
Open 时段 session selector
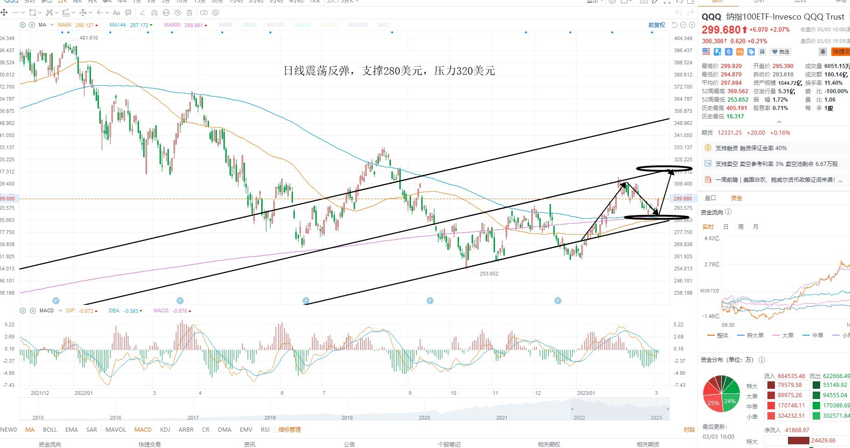689,430
